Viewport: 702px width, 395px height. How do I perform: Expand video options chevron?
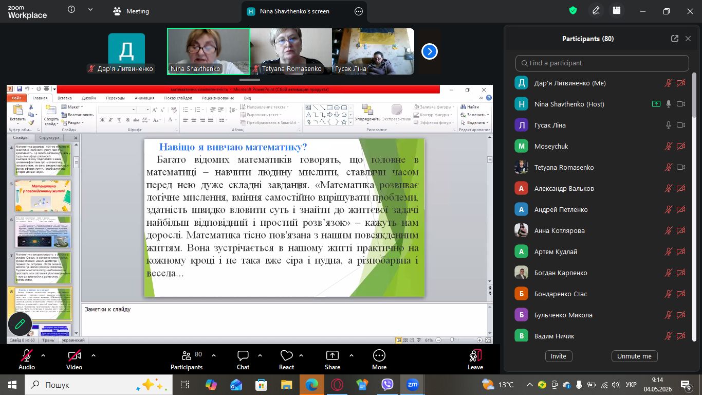(x=93, y=355)
